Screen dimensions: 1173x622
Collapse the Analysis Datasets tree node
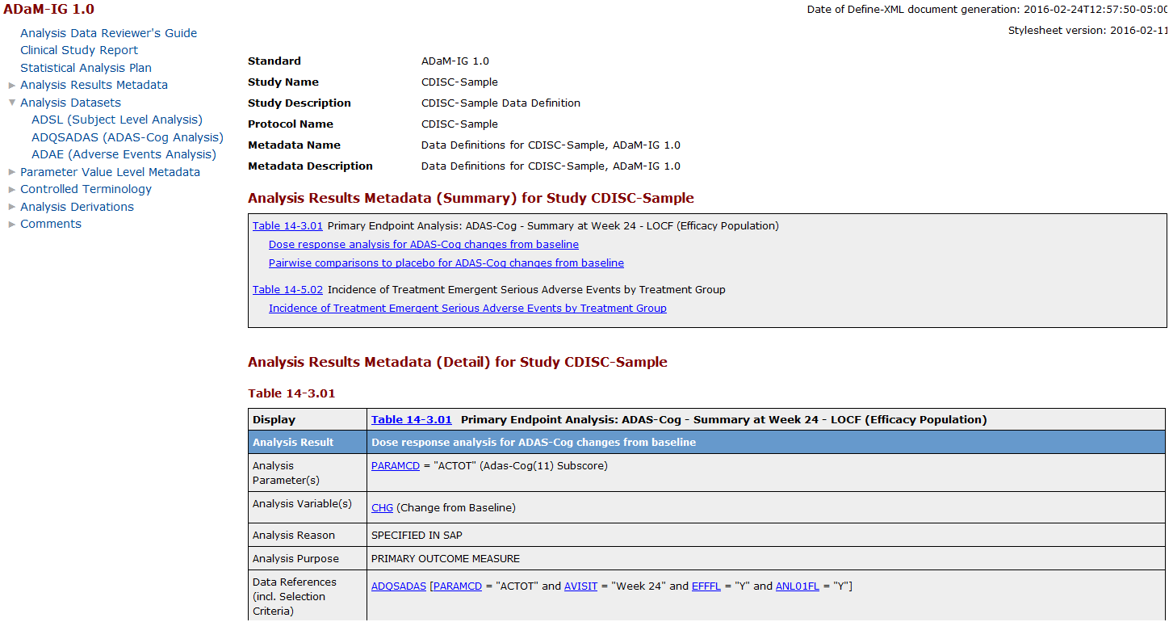[x=12, y=103]
